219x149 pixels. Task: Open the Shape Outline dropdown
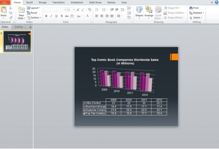tap(174, 13)
